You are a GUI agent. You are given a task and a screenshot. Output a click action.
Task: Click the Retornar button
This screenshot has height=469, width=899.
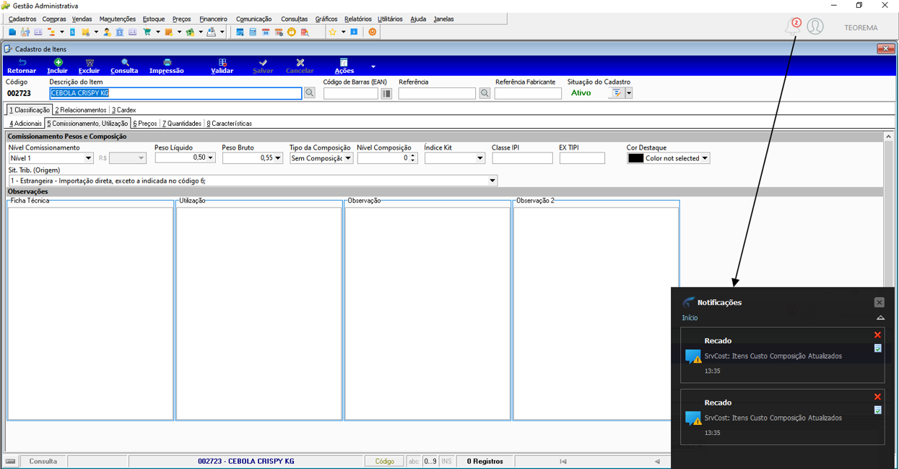pyautogui.click(x=22, y=66)
